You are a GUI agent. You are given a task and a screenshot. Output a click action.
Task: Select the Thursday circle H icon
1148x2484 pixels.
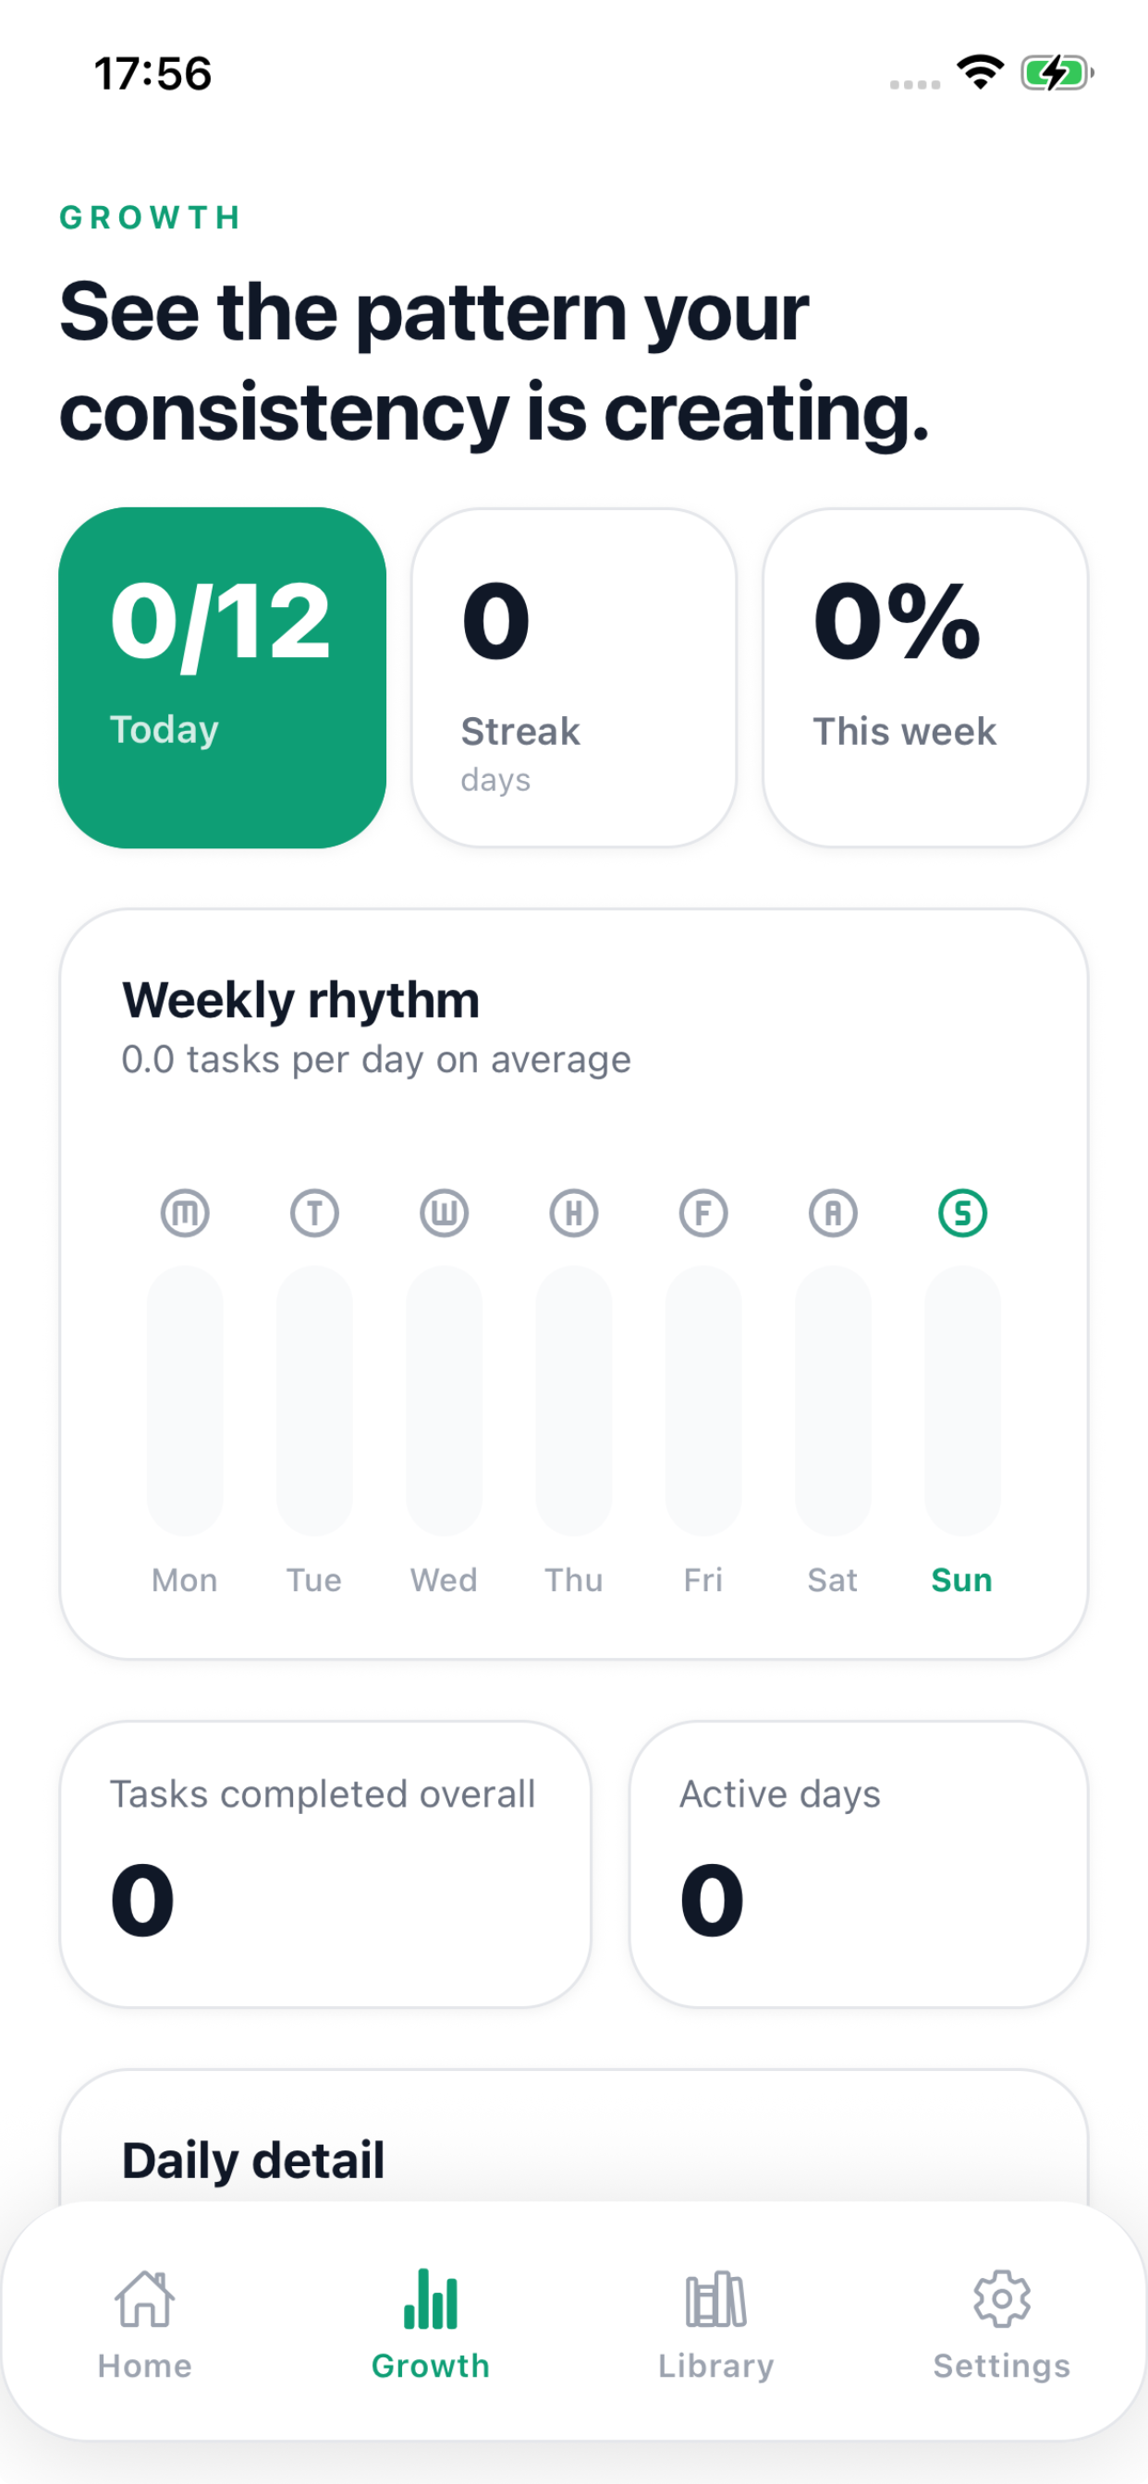pos(574,1212)
